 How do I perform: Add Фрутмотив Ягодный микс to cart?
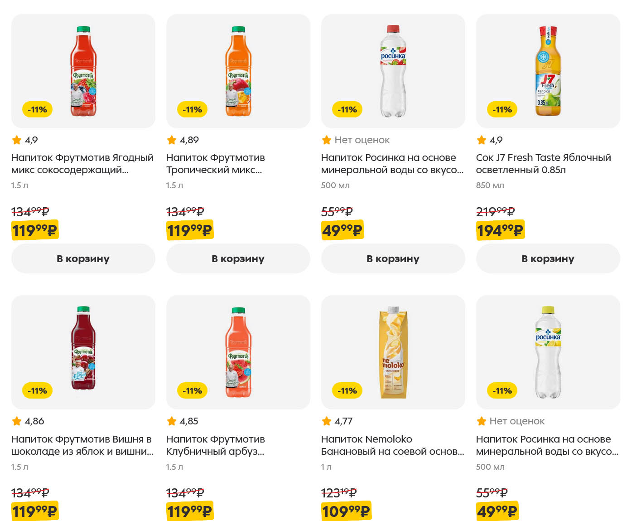click(x=83, y=258)
